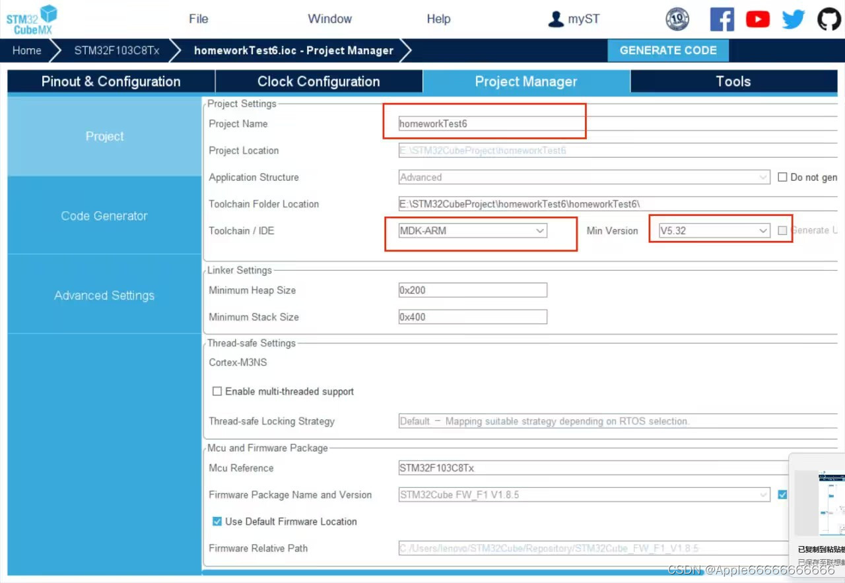Click the Firmware Relative Path field
The width and height of the screenshot is (845, 583).
(594, 548)
